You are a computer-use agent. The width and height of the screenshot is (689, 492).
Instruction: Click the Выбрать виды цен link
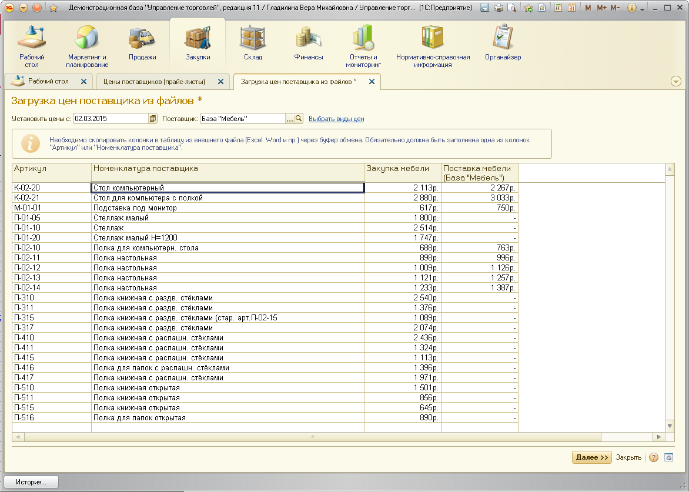[336, 119]
